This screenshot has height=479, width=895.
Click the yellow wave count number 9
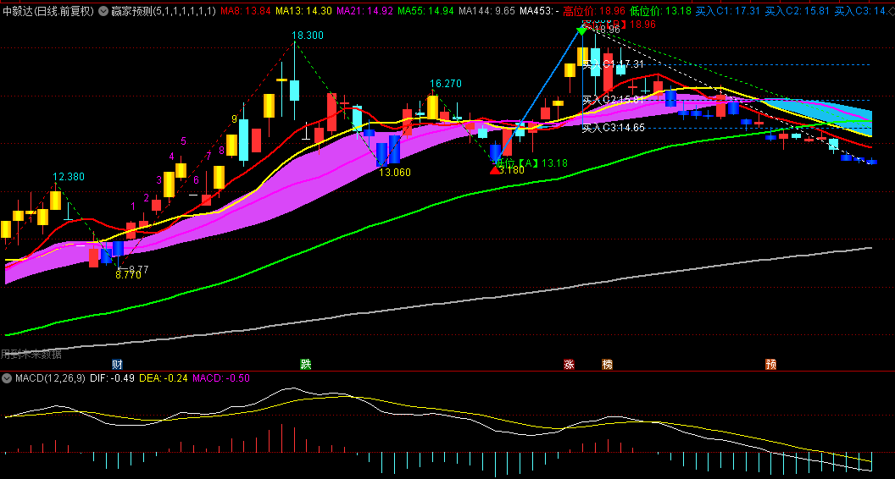235,119
